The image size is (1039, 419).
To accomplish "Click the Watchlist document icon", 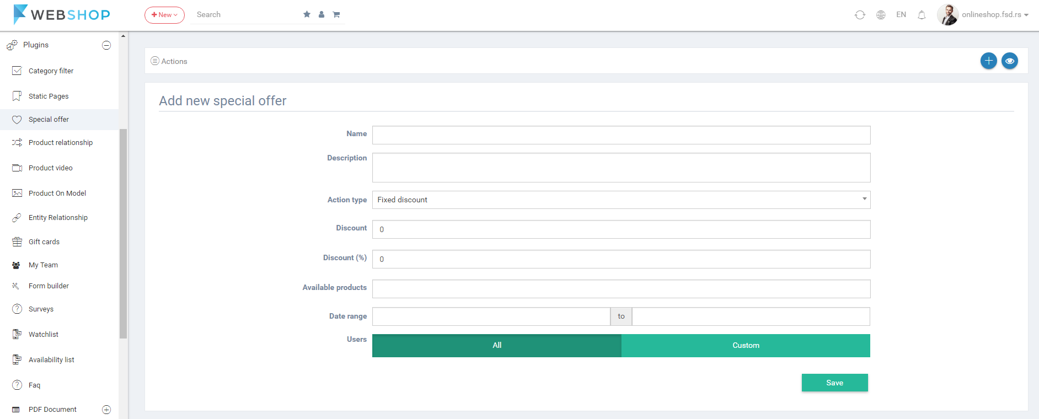I will click(x=17, y=334).
